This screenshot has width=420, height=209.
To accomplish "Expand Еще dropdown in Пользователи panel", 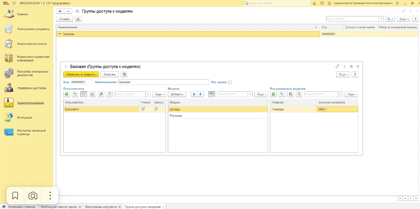I will 159,94.
